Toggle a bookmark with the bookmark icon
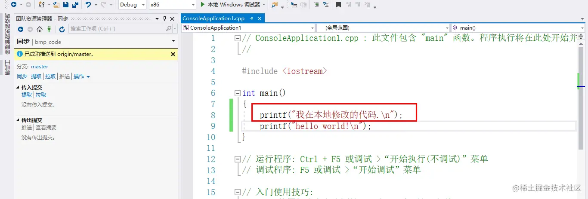The image size is (588, 199). click(x=339, y=4)
